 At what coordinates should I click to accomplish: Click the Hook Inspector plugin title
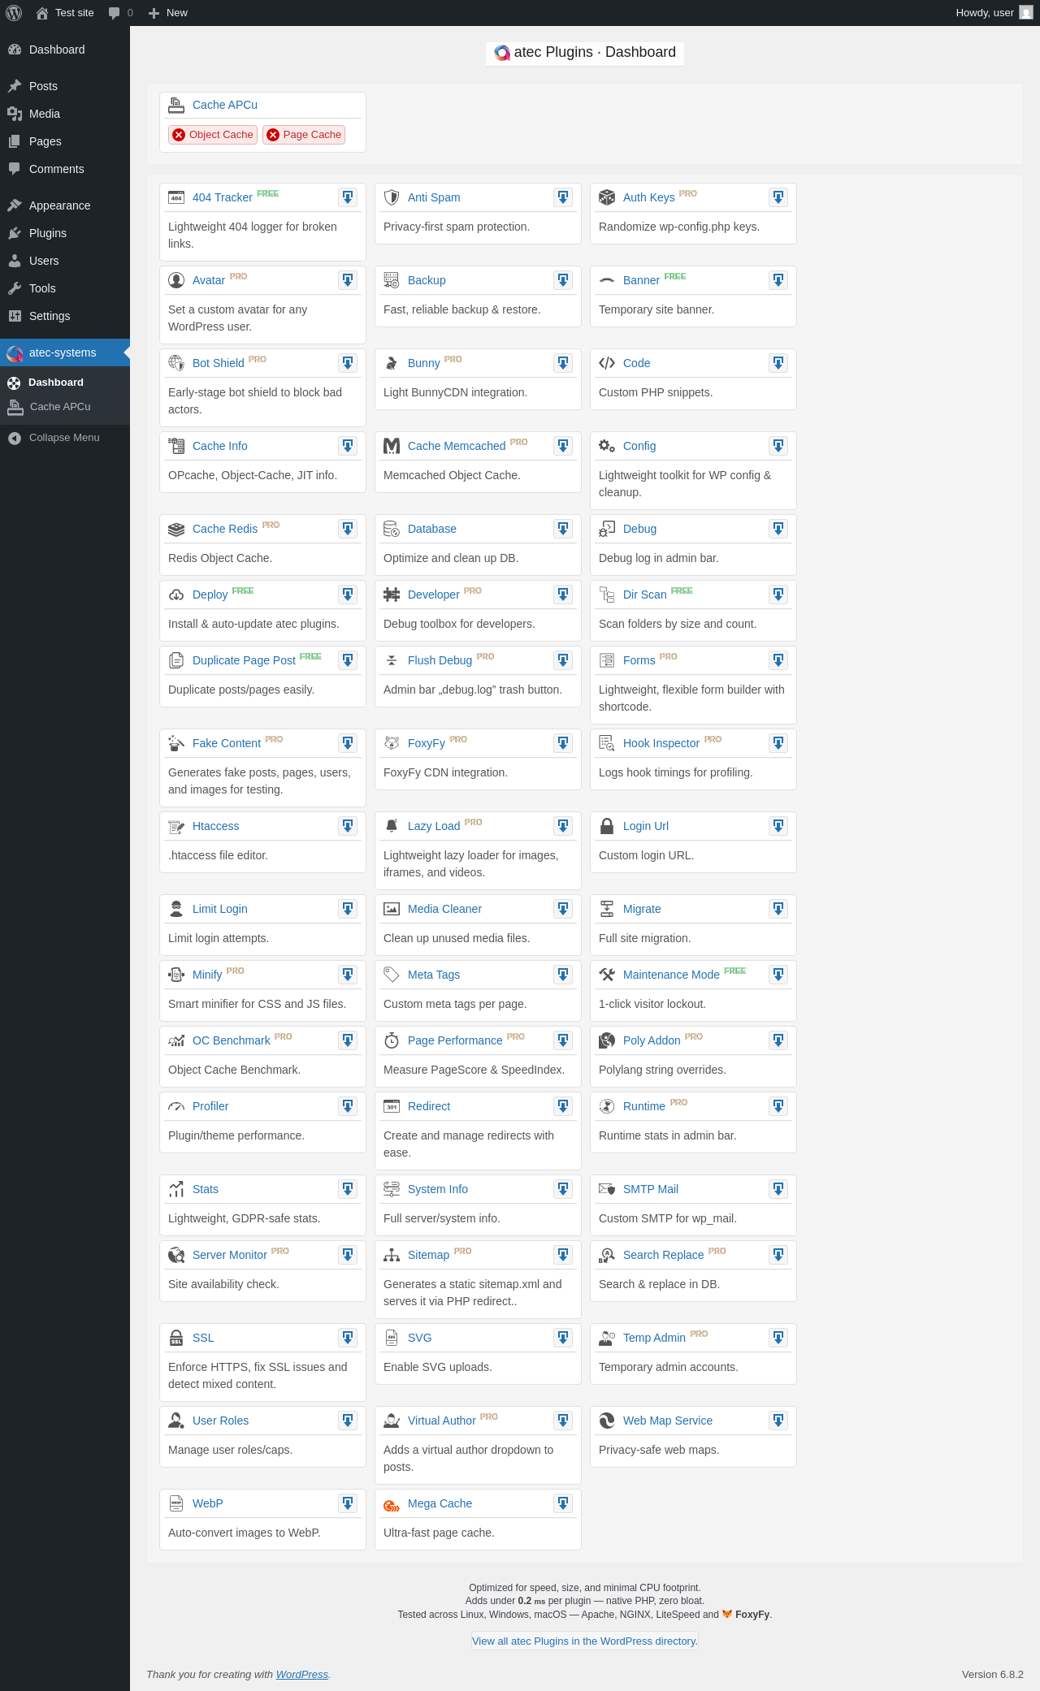[661, 743]
